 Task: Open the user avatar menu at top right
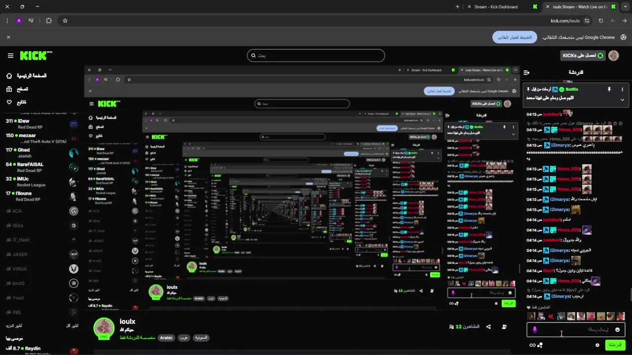614,56
